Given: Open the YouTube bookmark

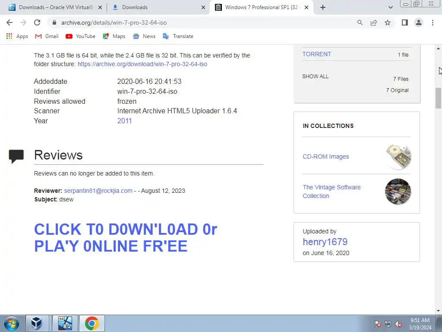Looking at the screenshot, I should [80, 36].
